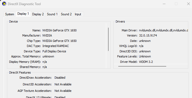
Task: Select the Full Display Device value
Action: click(54, 51)
